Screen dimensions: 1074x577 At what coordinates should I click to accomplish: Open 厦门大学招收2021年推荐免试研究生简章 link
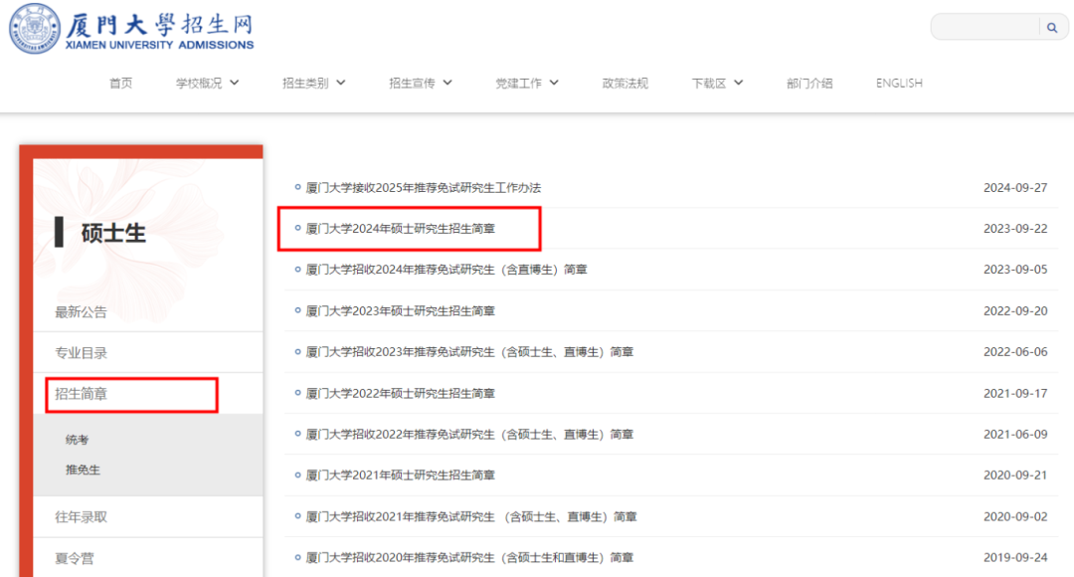(471, 516)
